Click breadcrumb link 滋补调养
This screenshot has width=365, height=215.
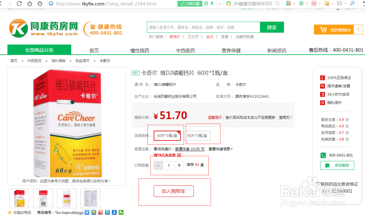(58, 61)
